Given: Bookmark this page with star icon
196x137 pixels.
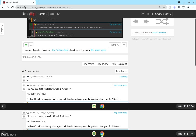Looking at the screenshot, I should [164, 7].
